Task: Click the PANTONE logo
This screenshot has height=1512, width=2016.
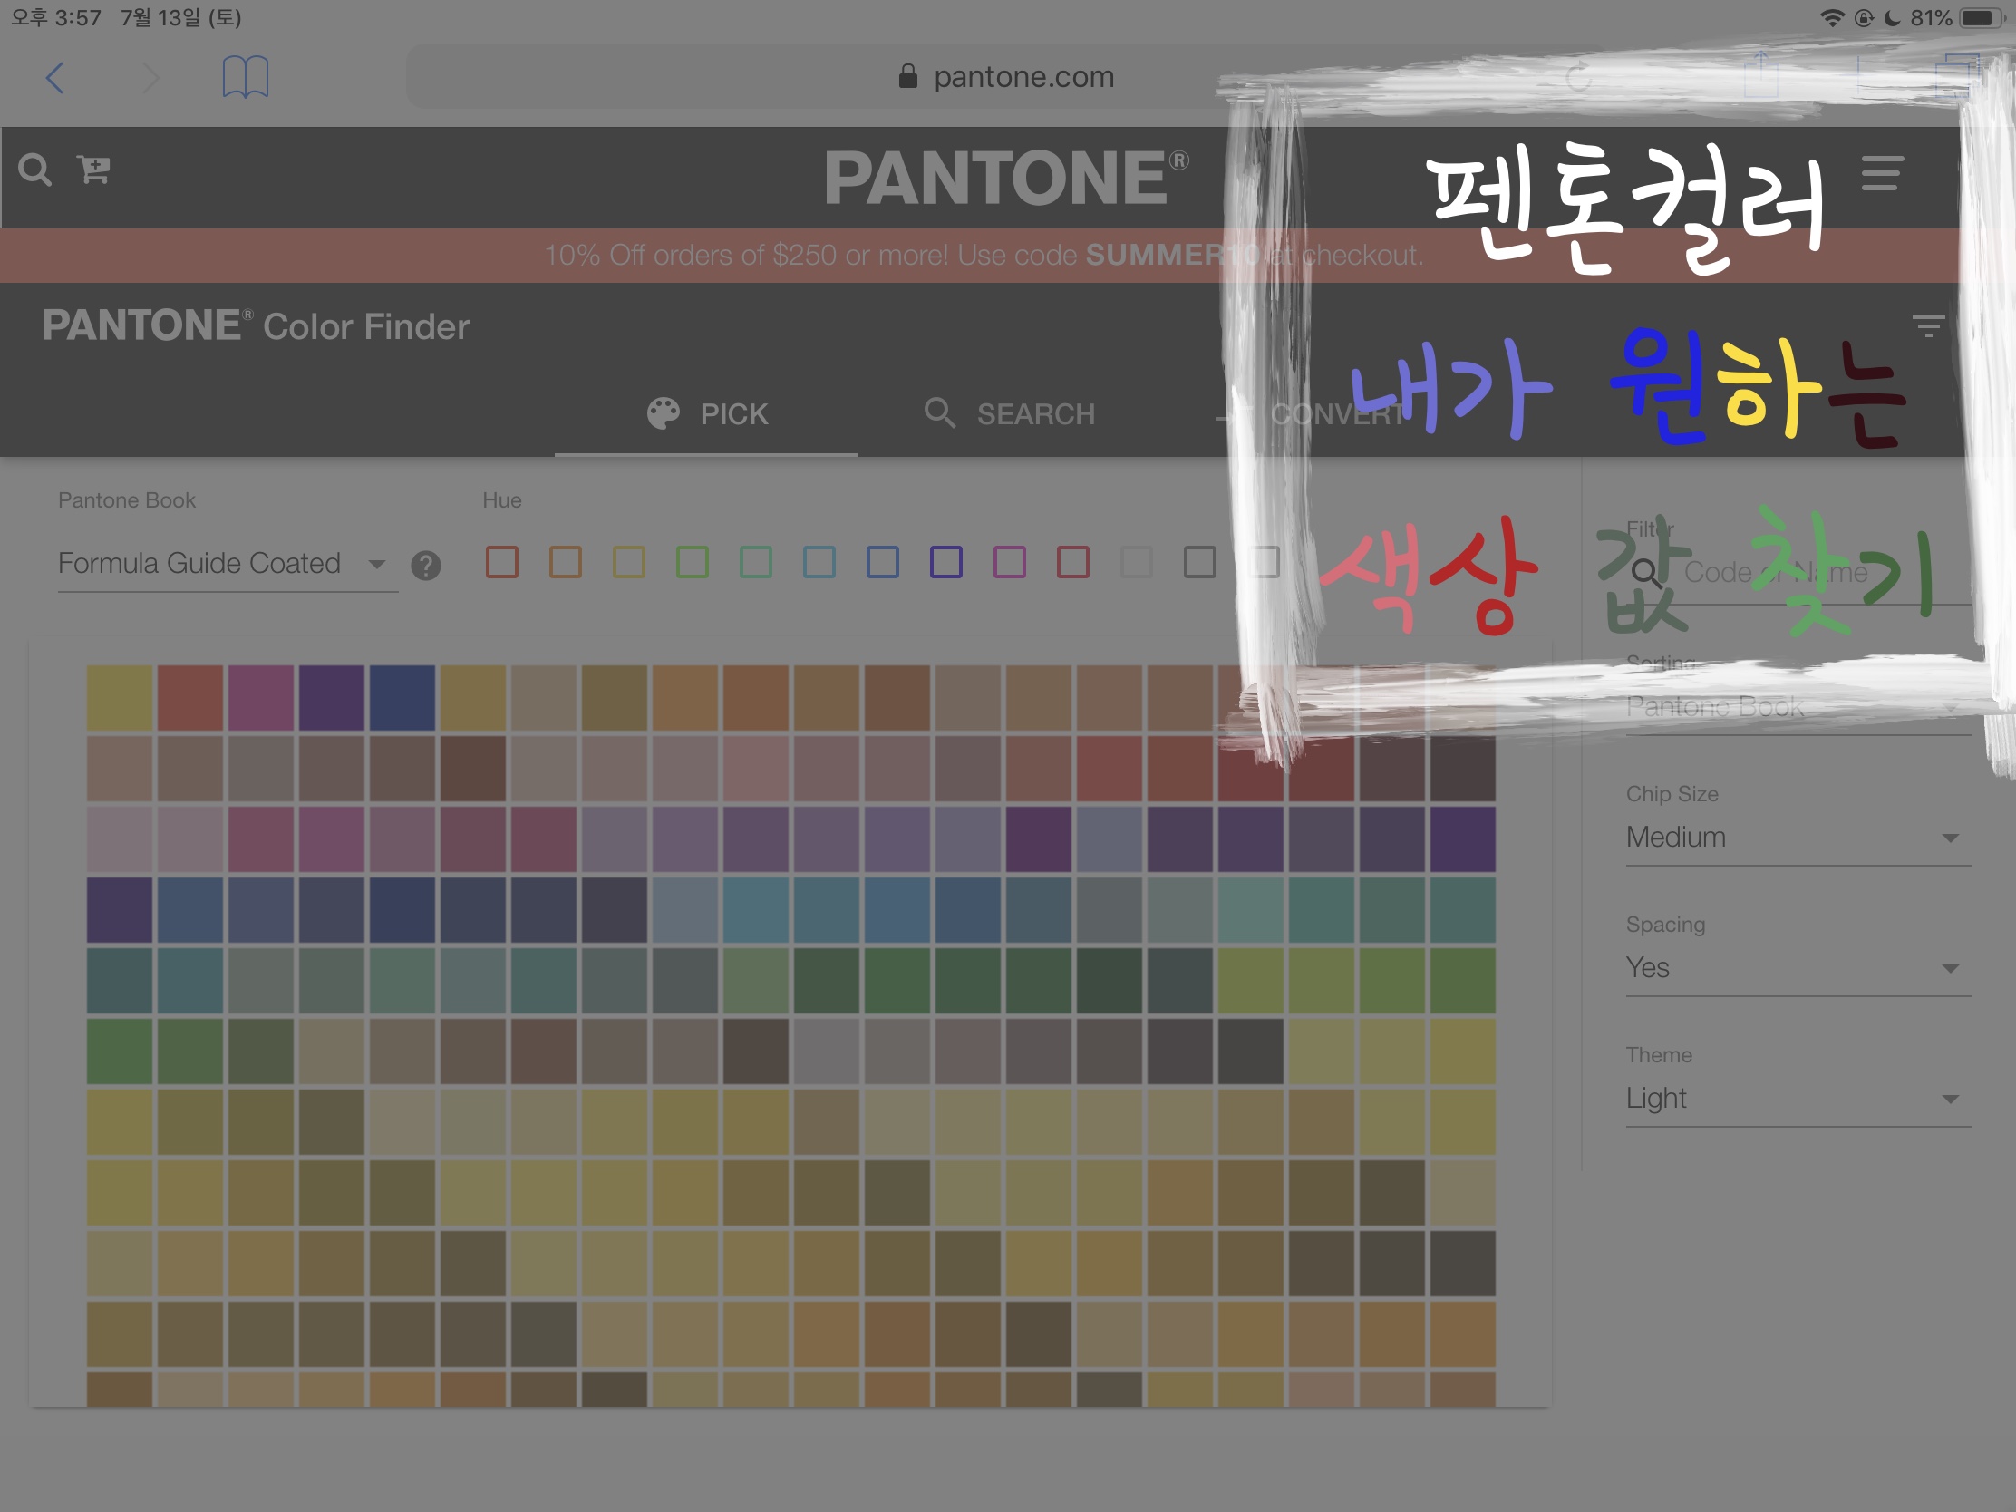Action: [x=1006, y=178]
